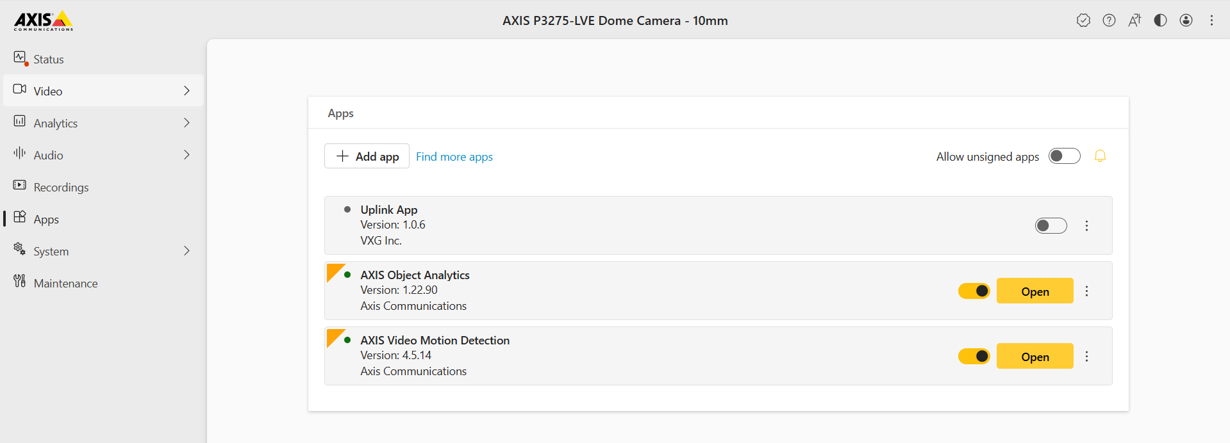
Task: Open Uplink App options kebab menu
Action: tap(1086, 226)
